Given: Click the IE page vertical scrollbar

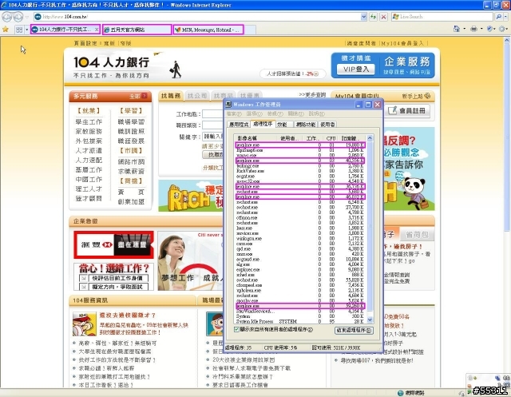Looking at the screenshot, I should 507,212.
